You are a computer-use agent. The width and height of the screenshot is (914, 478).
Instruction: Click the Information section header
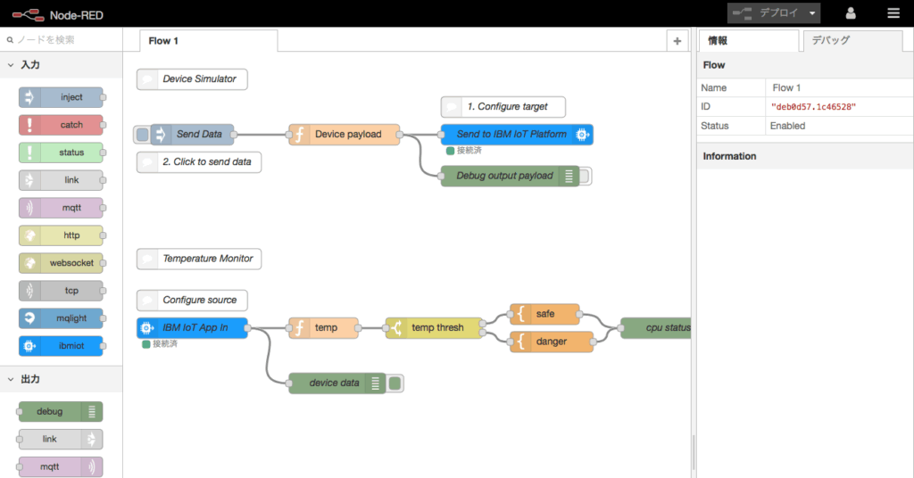coord(806,156)
